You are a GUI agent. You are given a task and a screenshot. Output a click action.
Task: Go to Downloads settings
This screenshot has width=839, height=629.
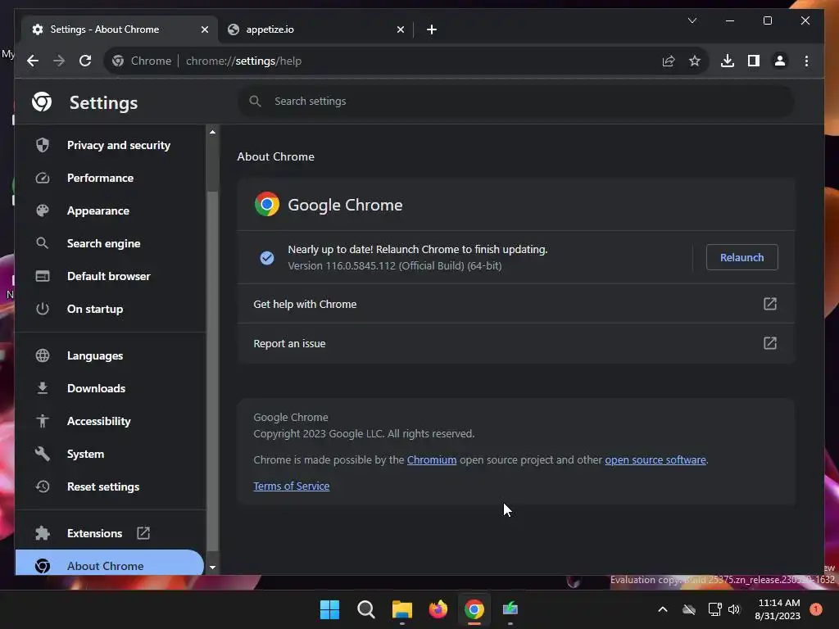click(110, 388)
